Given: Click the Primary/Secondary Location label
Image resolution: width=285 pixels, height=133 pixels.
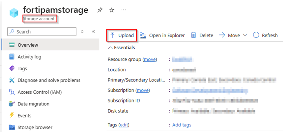Looking at the screenshot, I should tap(137, 80).
